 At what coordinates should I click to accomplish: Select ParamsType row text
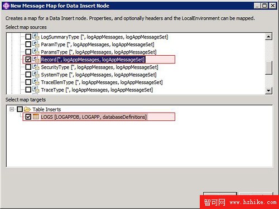point(99,52)
